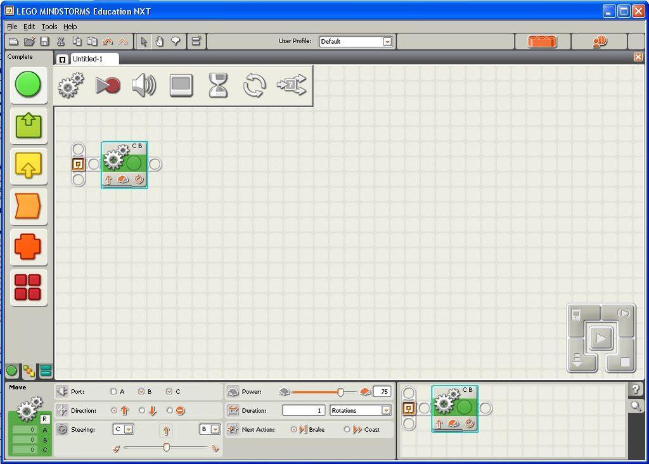Choose the Display block icon
The image size is (649, 464).
tap(181, 85)
